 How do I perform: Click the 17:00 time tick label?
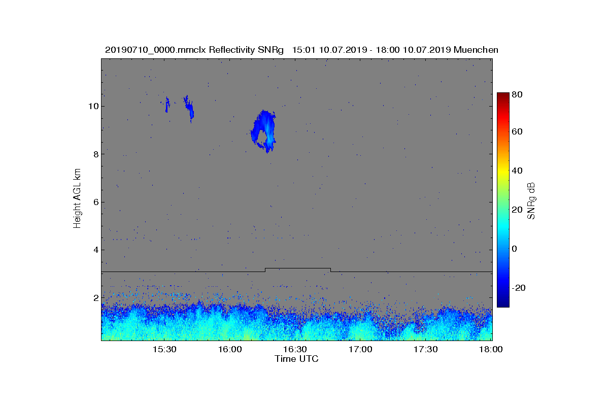tap(360, 350)
